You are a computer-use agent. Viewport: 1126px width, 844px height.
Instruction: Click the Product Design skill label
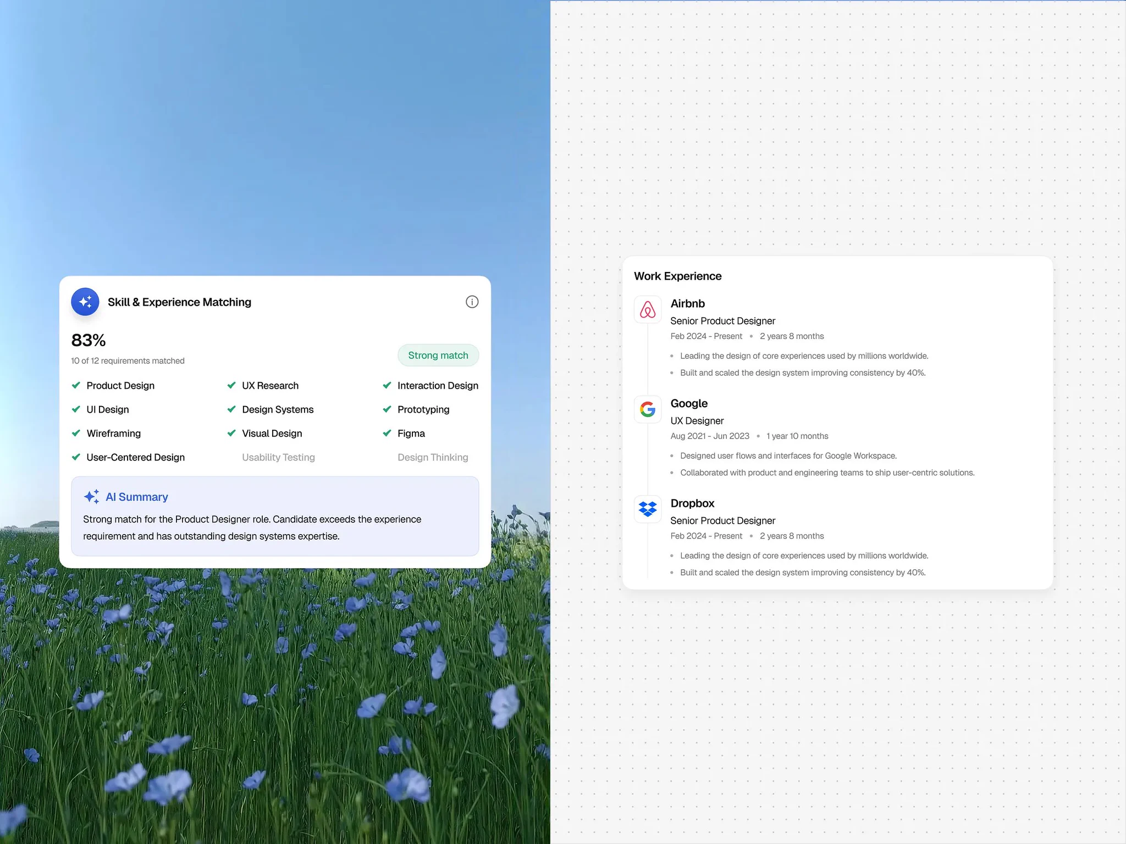(120, 386)
